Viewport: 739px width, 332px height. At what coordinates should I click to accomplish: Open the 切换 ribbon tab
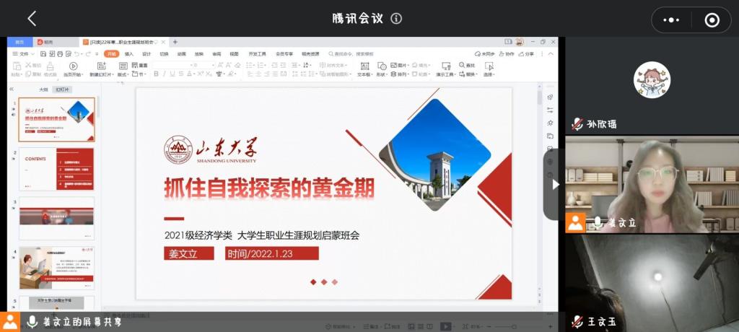[x=164, y=53]
